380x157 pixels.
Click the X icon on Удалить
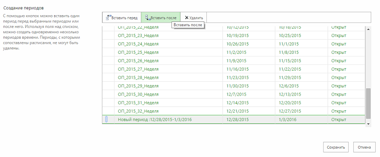pyautogui.click(x=187, y=18)
